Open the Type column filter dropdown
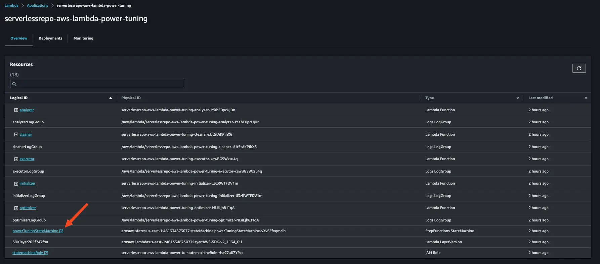The height and width of the screenshot is (264, 600). click(518, 98)
